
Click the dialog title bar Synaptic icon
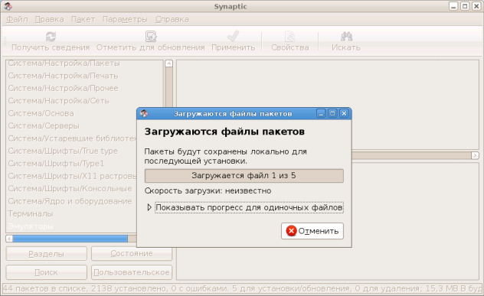click(x=144, y=113)
